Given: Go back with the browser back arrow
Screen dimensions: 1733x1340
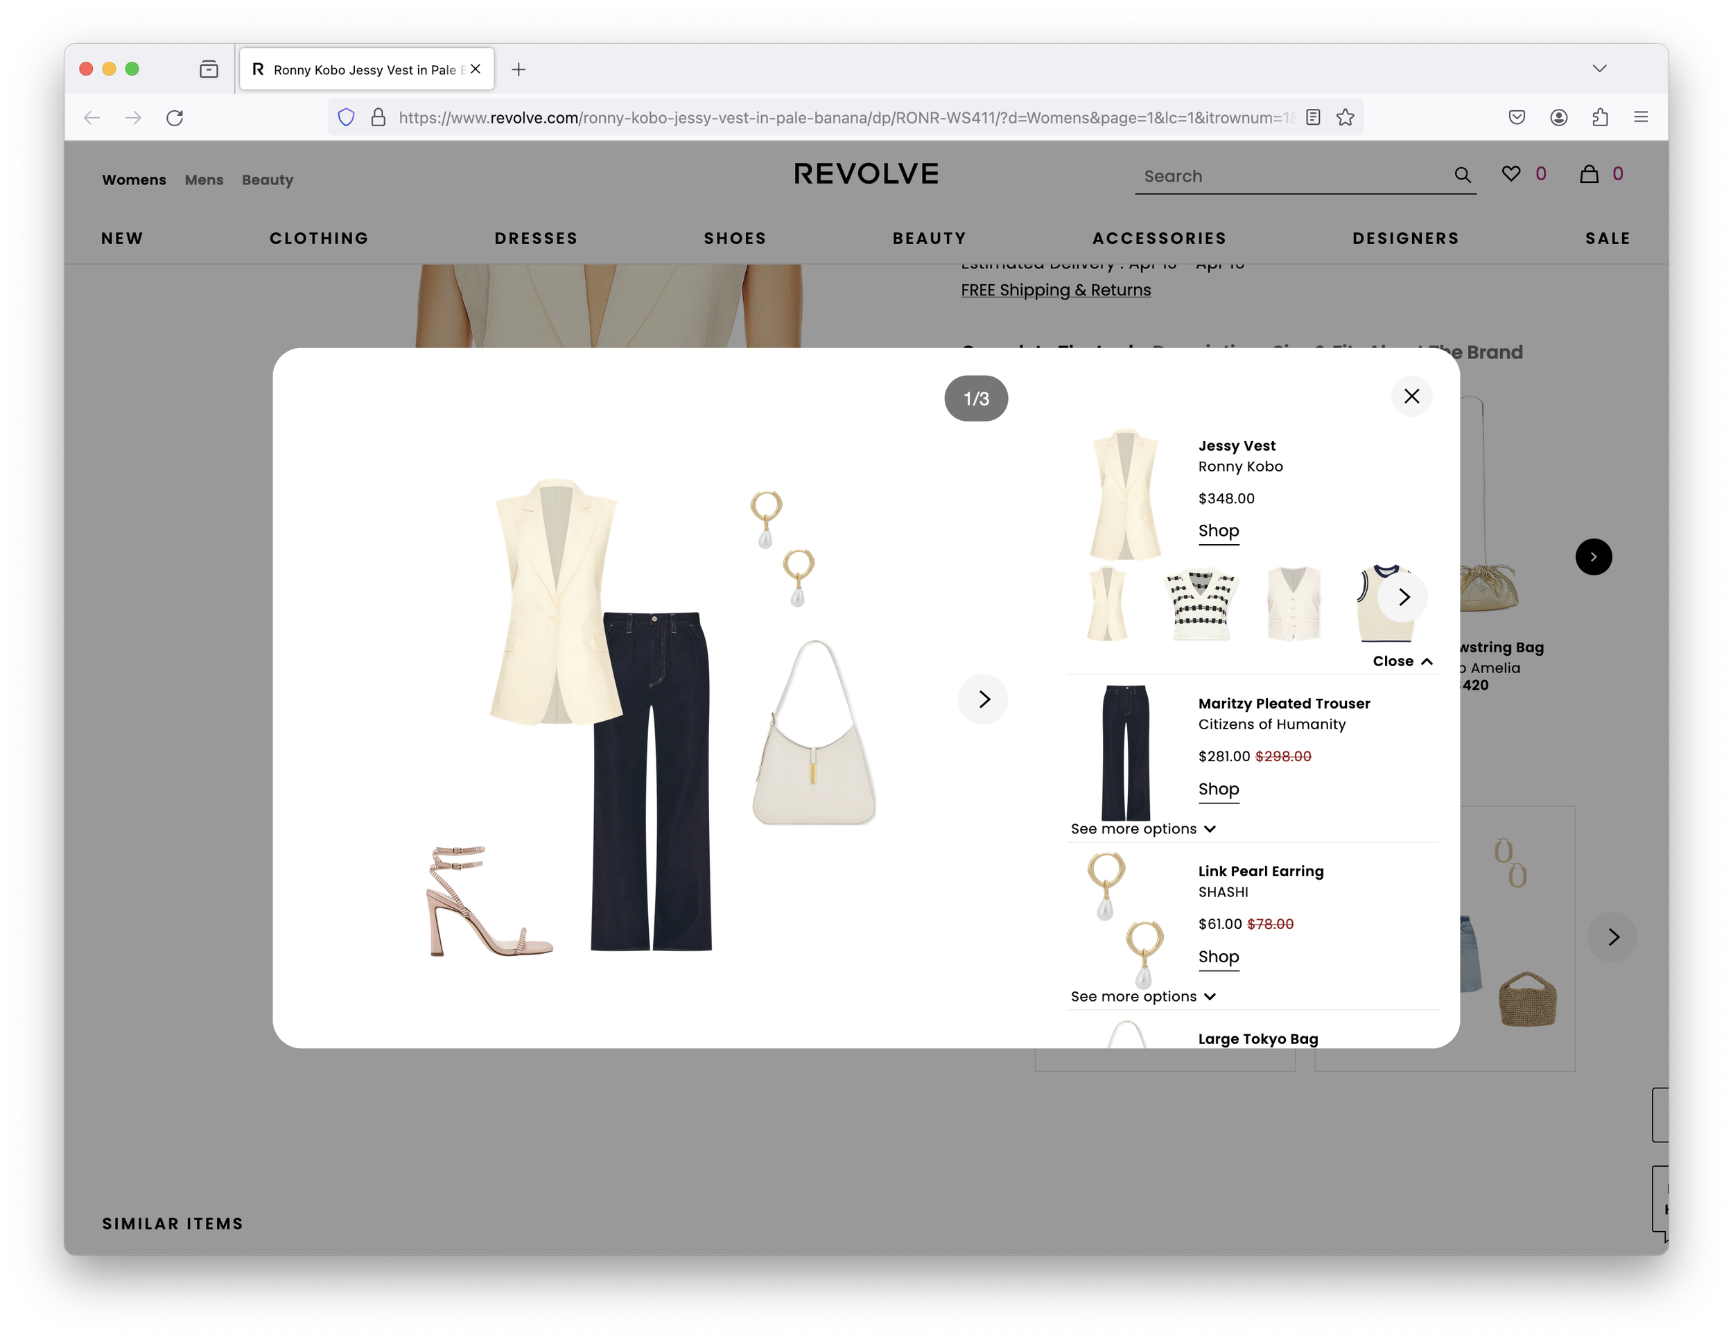Looking at the screenshot, I should tap(92, 117).
